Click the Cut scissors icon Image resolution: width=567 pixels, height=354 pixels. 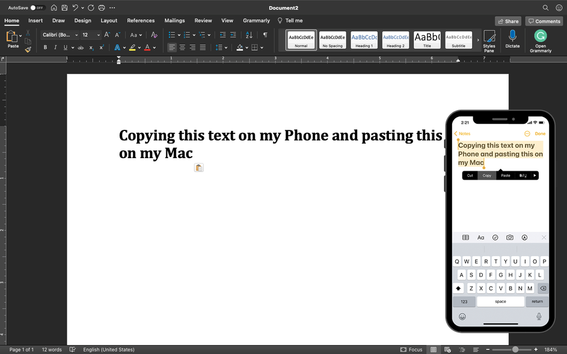[28, 33]
